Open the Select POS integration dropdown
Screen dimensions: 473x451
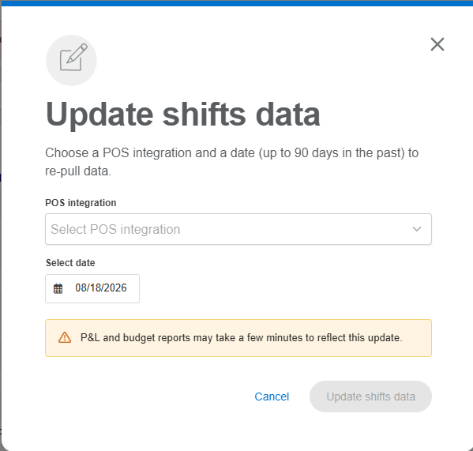[x=238, y=229]
